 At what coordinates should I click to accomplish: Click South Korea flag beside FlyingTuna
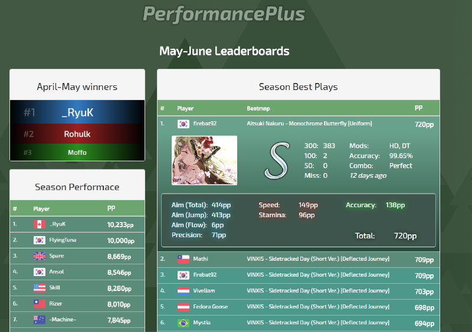click(x=40, y=240)
